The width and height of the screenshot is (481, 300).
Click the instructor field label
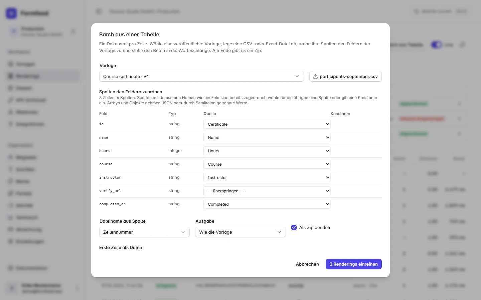pos(110,177)
